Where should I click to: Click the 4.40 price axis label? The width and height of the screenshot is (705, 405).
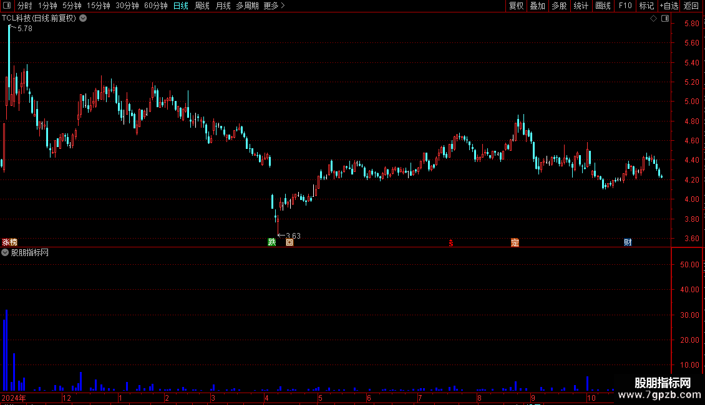click(691, 160)
